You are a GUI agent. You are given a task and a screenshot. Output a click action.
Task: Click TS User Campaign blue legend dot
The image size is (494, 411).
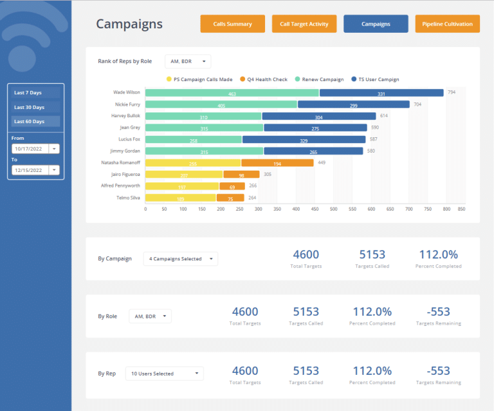354,79
